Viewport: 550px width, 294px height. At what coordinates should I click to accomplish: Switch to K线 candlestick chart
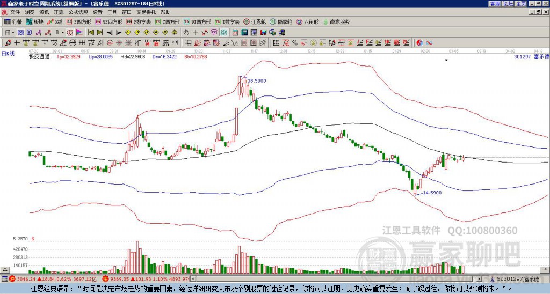pos(55,21)
